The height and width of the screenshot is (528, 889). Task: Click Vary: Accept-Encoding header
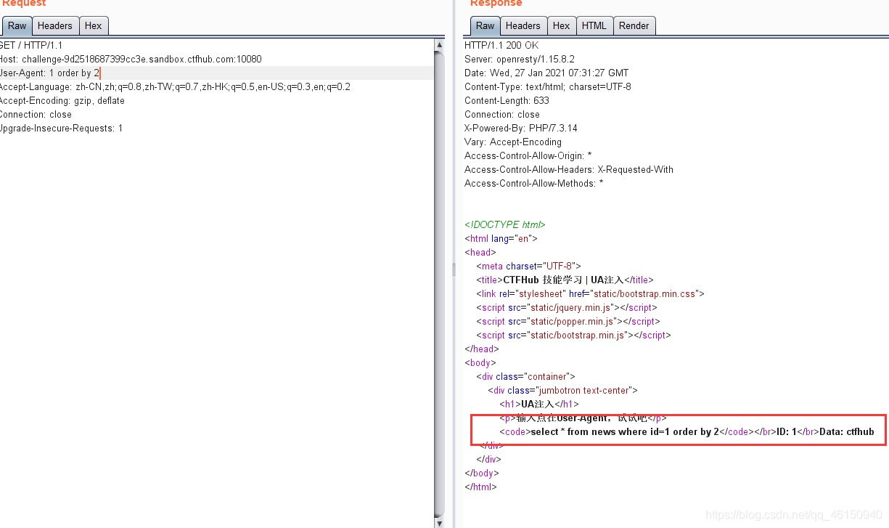pos(513,142)
